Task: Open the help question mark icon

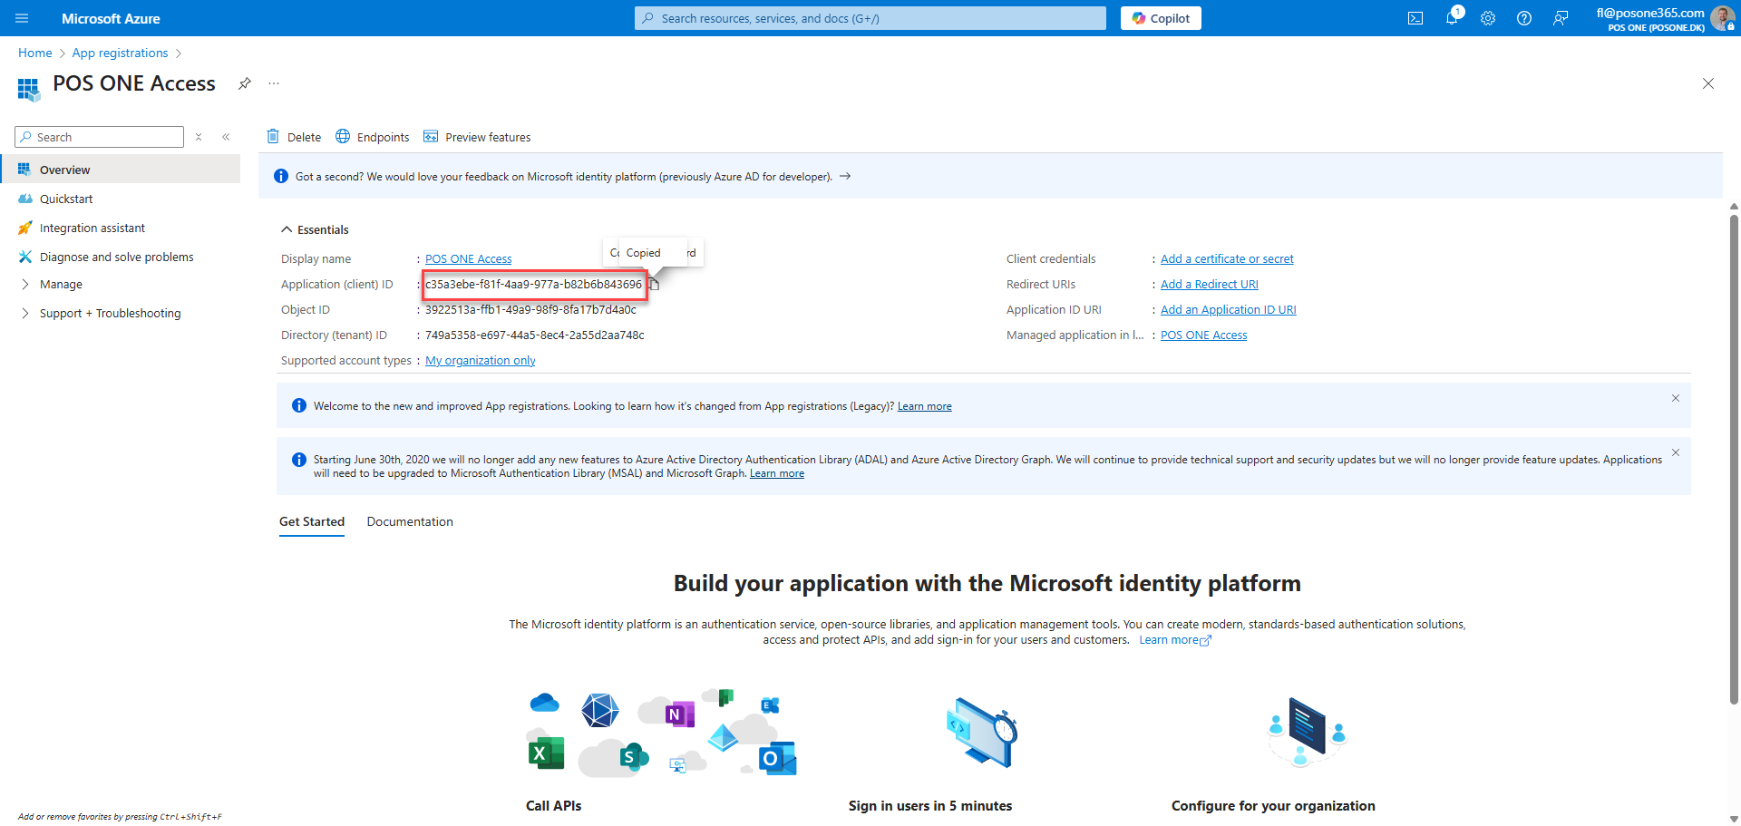Action: point(1524,18)
